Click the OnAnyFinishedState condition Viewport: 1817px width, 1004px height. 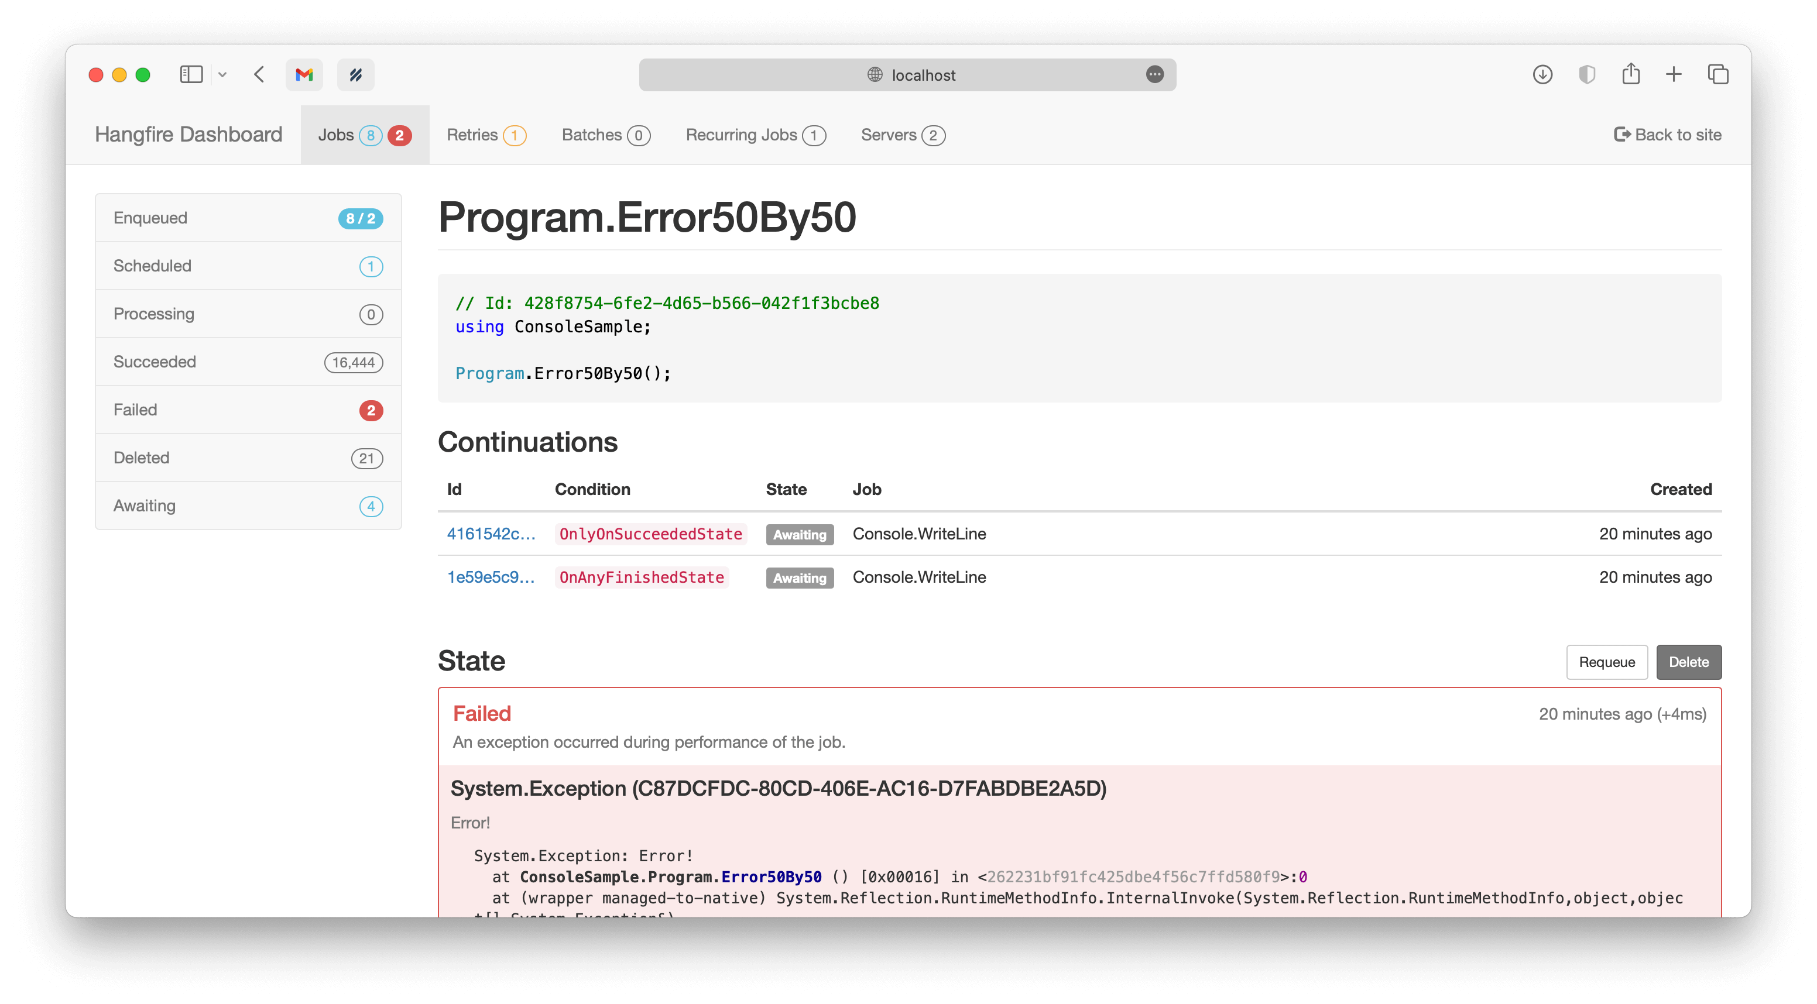[641, 577]
